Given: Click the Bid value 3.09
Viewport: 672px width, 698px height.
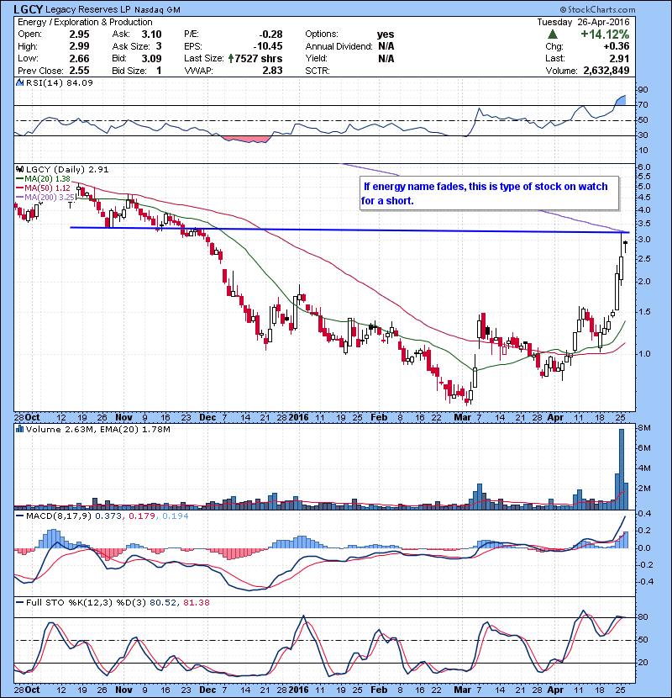Looking at the screenshot, I should (152, 58).
